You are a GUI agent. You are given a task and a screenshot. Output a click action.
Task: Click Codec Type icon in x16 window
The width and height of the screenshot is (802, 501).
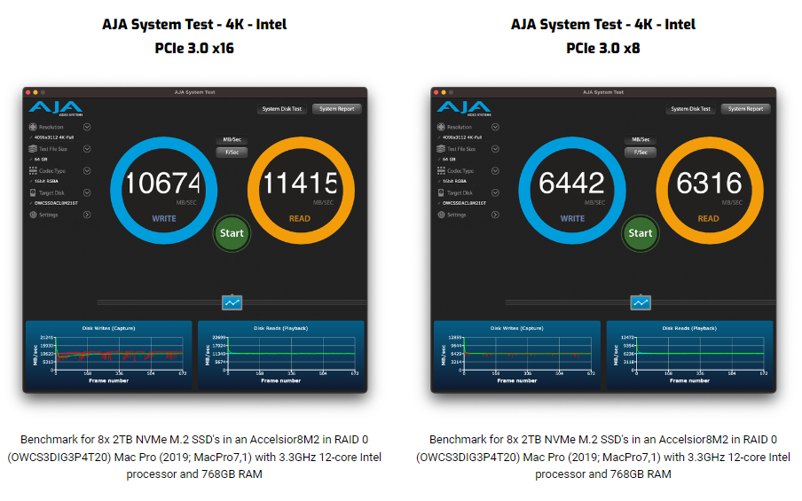click(33, 171)
